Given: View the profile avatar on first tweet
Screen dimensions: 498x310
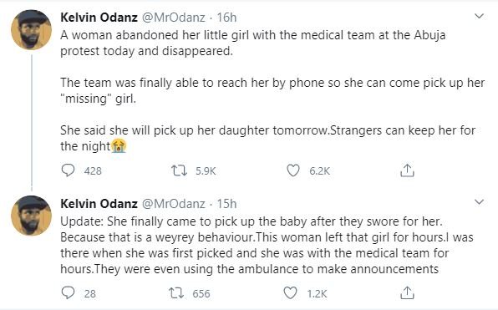Looking at the screenshot, I should pos(31,29).
